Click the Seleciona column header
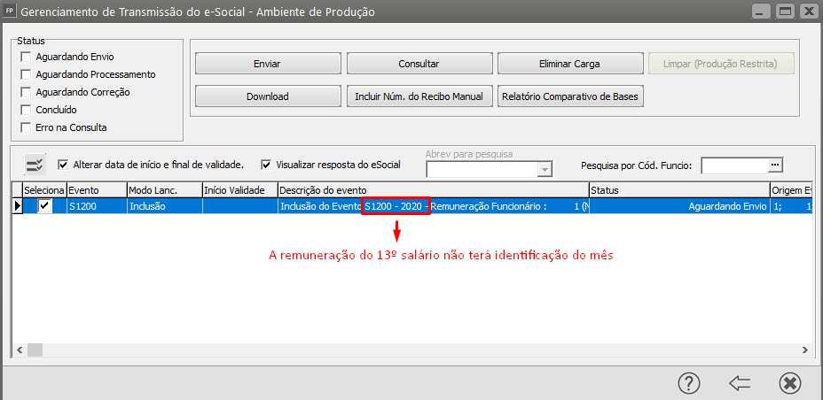 point(44,190)
